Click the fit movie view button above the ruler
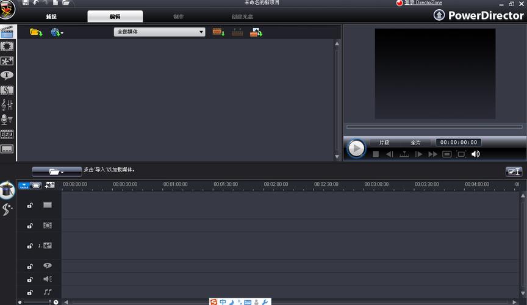Image resolution: width=527 pixels, height=305 pixels. [x=514, y=172]
